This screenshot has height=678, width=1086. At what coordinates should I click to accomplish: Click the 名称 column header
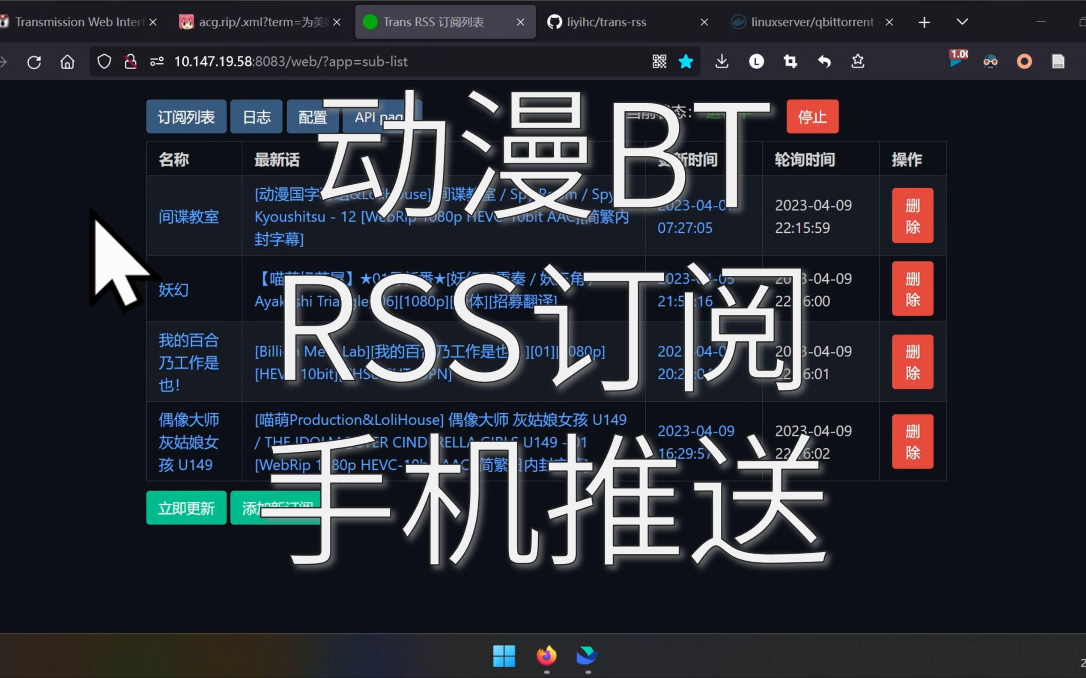174,159
